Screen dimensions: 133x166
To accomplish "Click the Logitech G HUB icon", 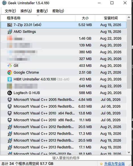I will [10, 93].
